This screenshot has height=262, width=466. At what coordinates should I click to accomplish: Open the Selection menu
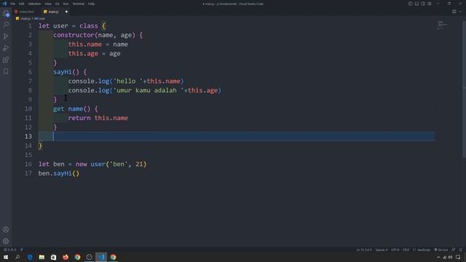[34, 4]
